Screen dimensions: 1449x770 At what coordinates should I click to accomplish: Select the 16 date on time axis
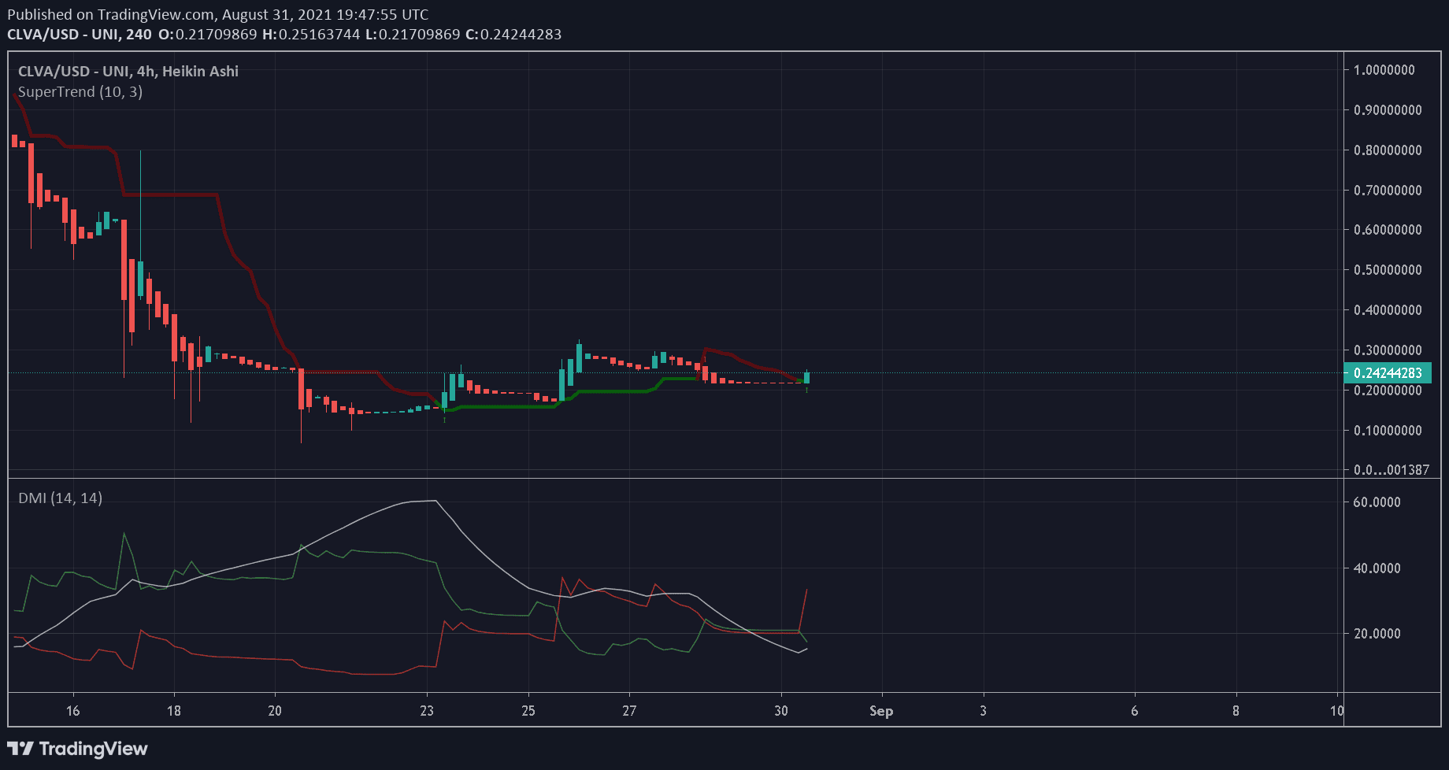73,711
